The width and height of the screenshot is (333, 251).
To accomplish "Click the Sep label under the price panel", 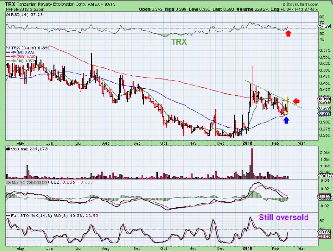I will (x=137, y=143).
